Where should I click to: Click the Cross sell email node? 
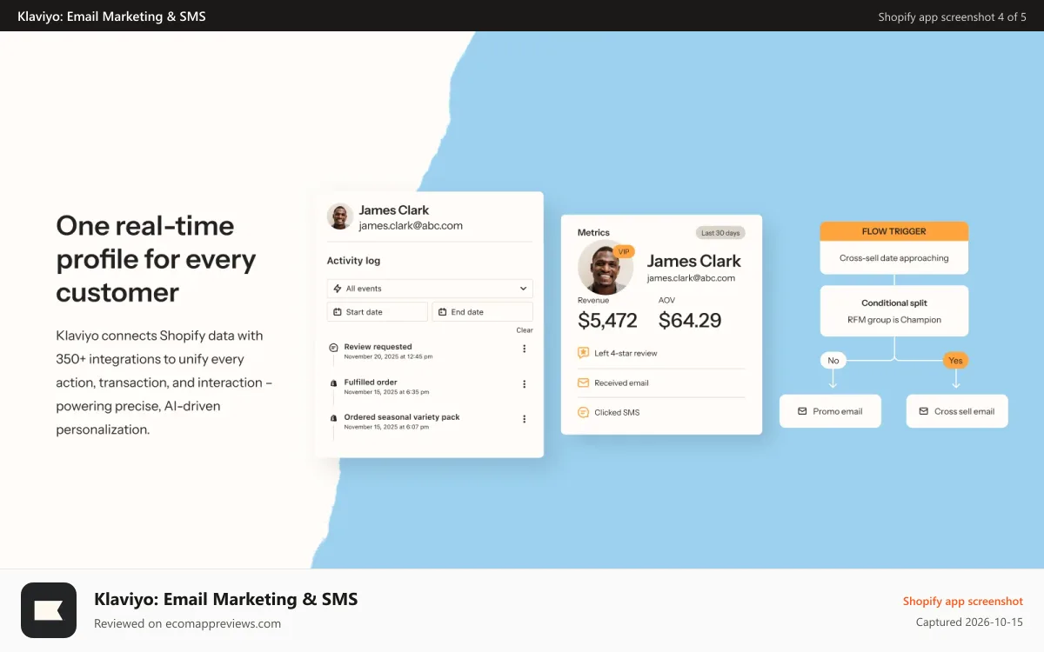point(957,411)
